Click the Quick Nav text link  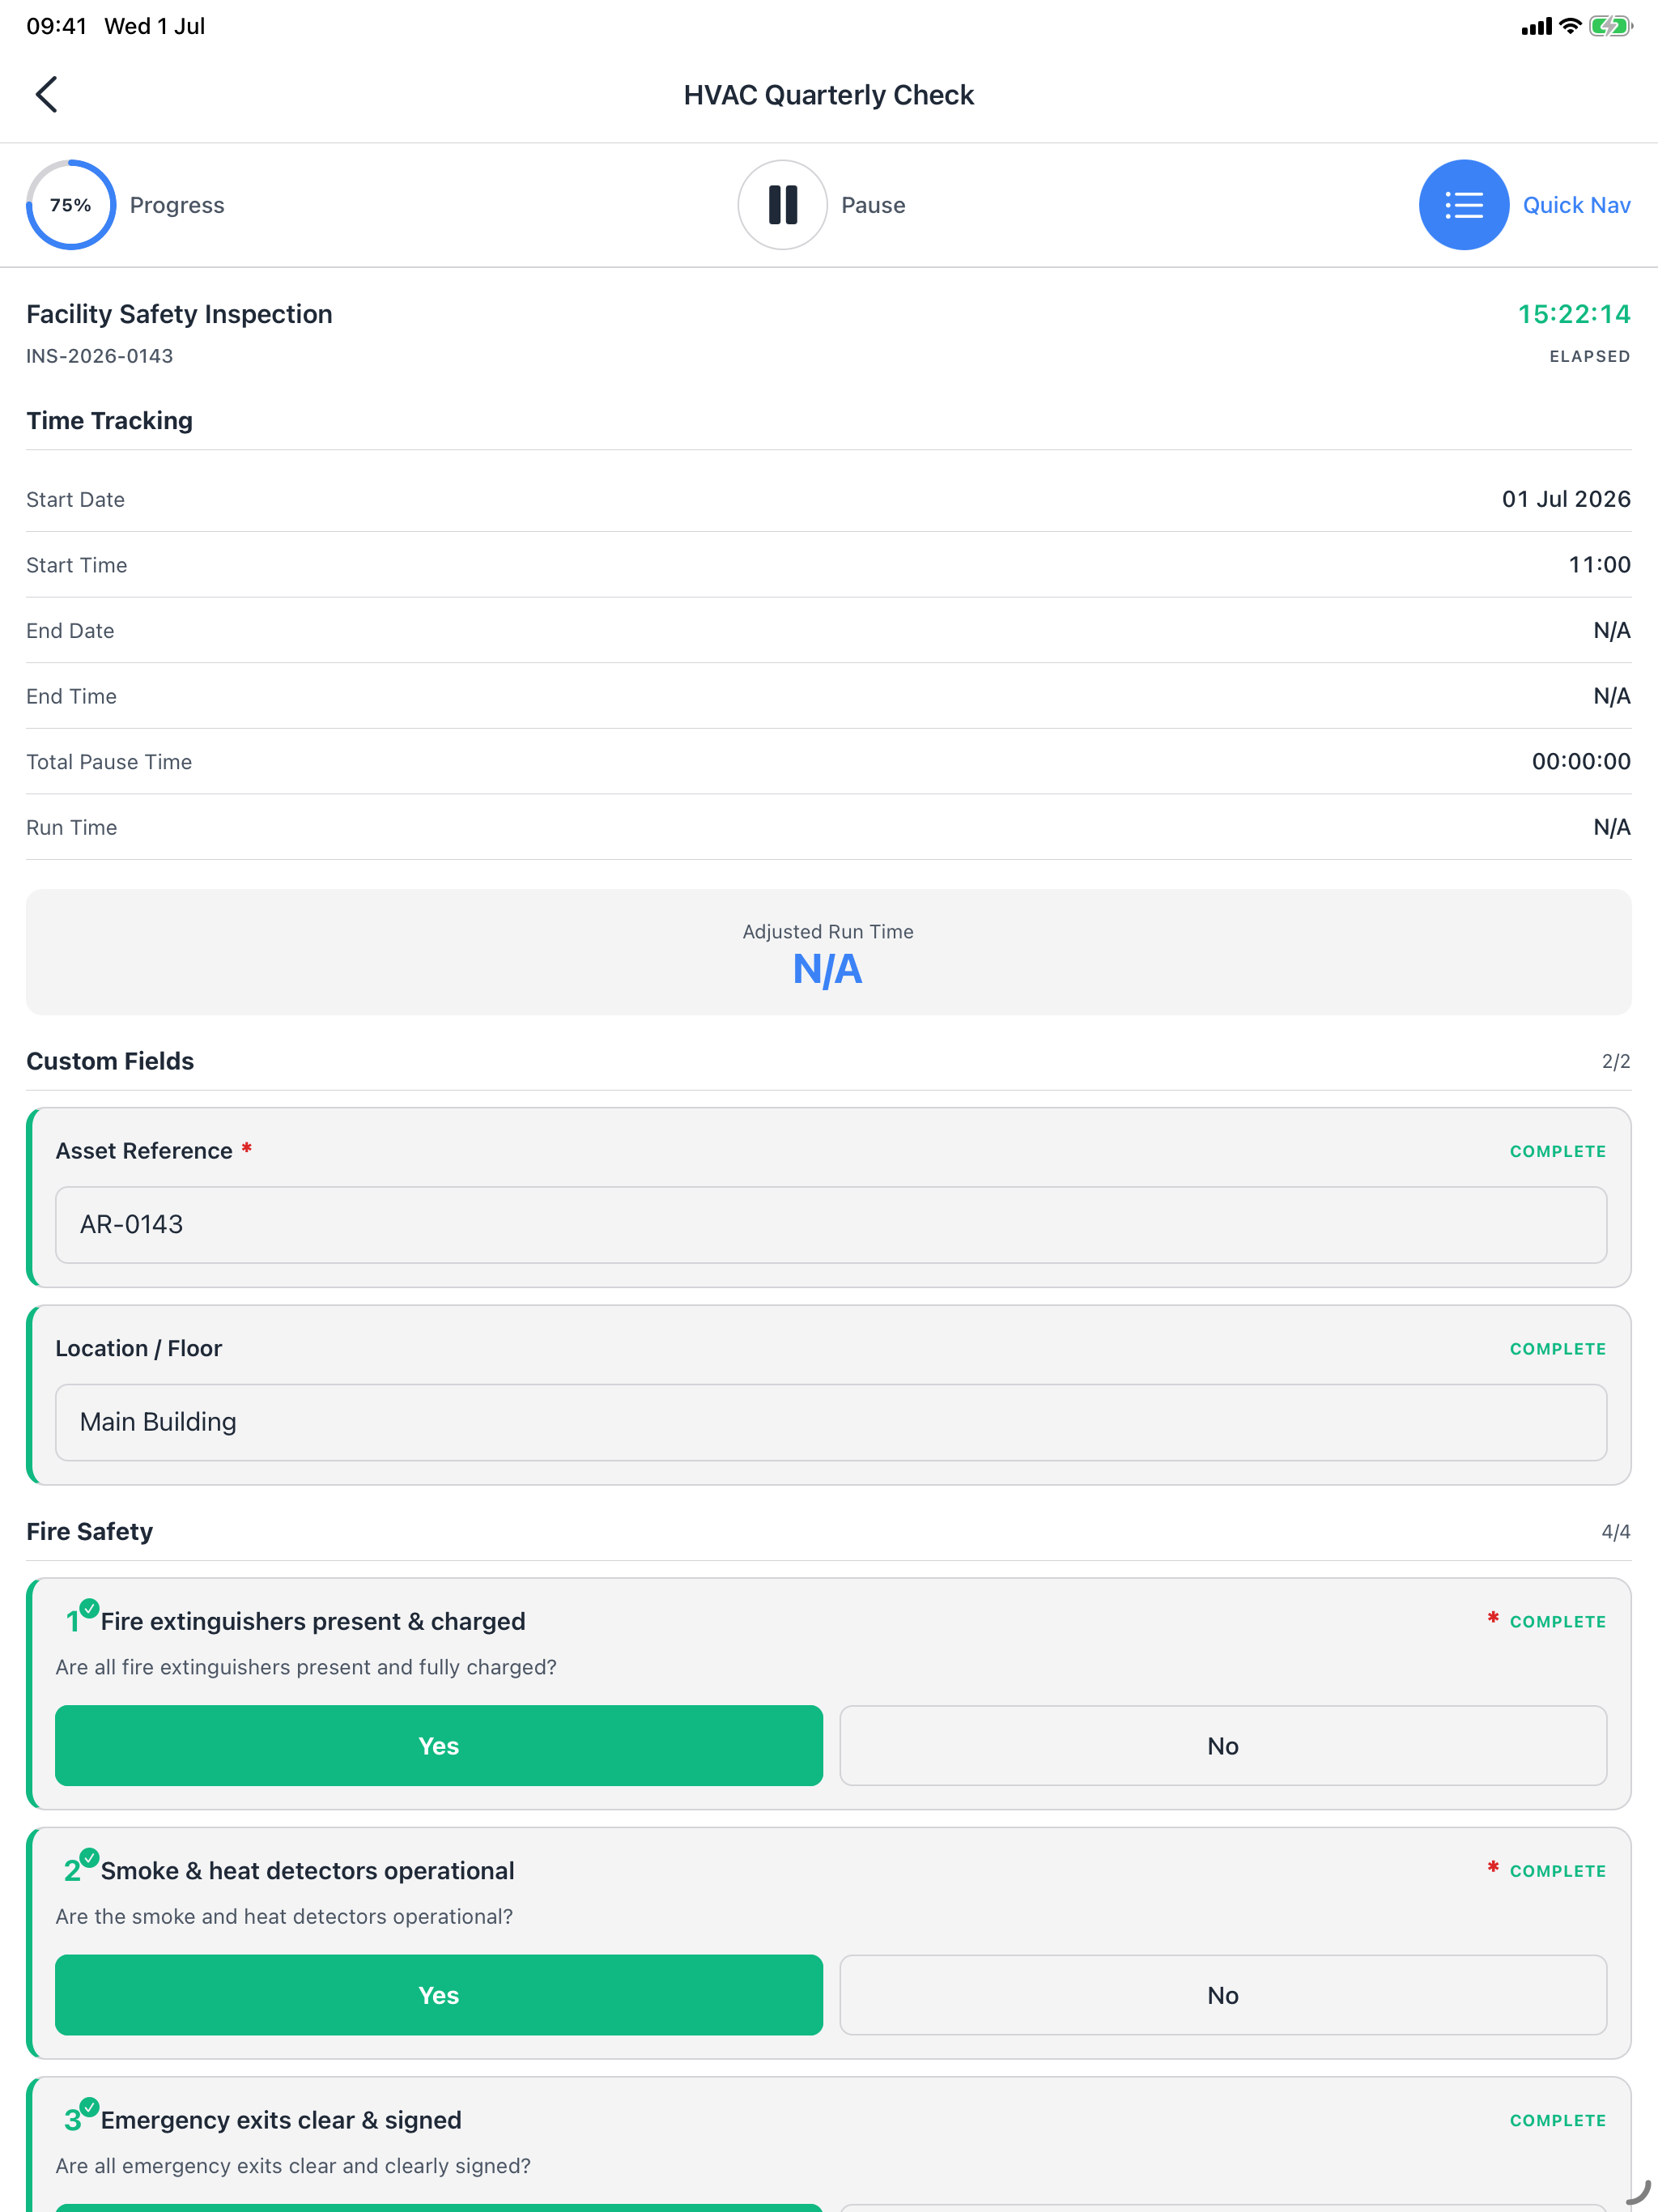coord(1576,205)
